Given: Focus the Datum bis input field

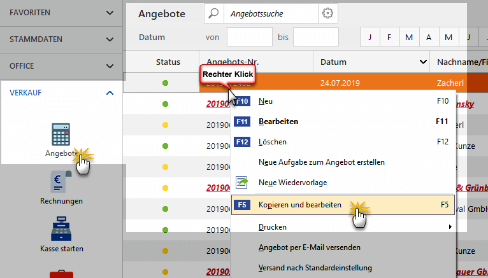Looking at the screenshot, I should (x=316, y=38).
